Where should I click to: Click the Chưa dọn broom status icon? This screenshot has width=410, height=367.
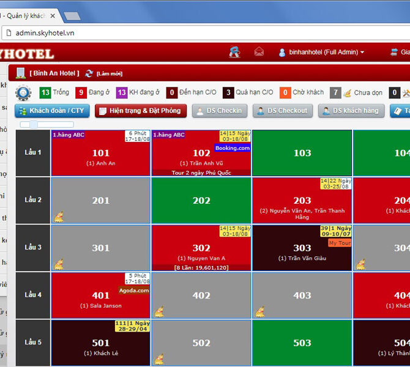point(347,93)
